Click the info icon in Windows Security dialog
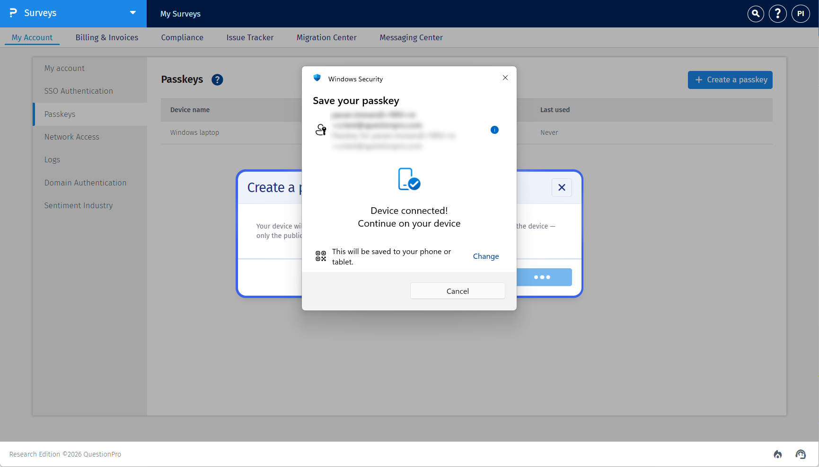819x467 pixels. click(494, 130)
